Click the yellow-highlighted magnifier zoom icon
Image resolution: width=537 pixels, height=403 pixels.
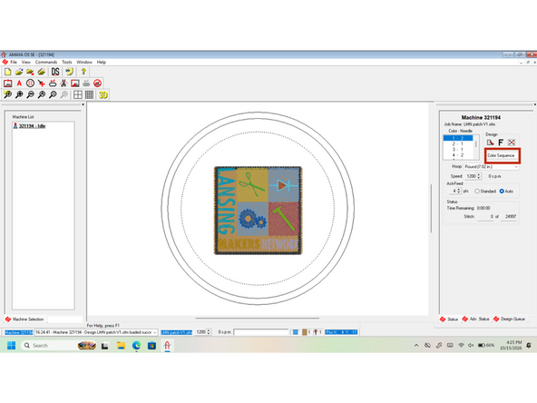click(7, 94)
